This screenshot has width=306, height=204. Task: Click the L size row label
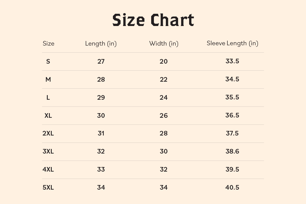(48, 98)
